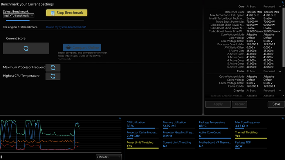Pause the monitoring graph

click(2, 157)
